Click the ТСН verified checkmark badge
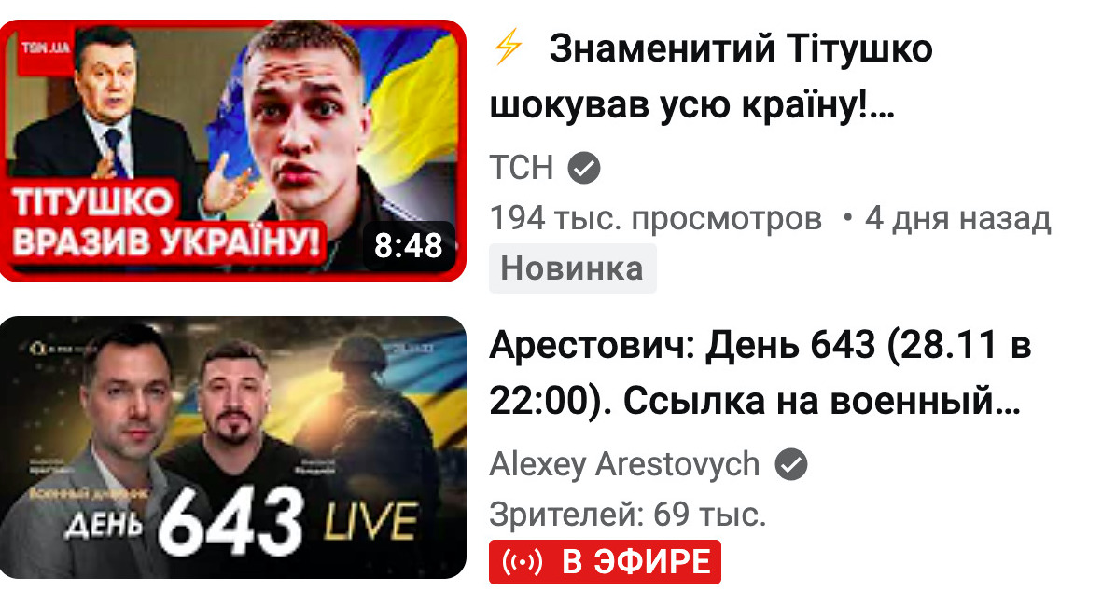 point(584,168)
